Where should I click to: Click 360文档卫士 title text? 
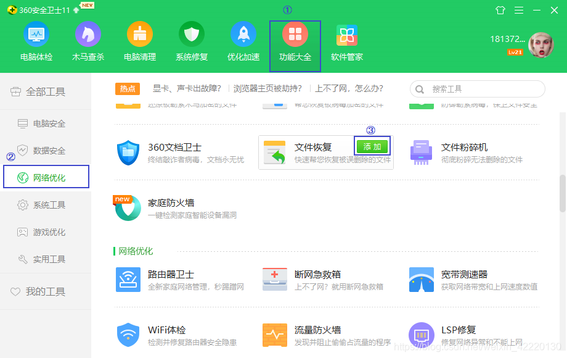coord(174,148)
